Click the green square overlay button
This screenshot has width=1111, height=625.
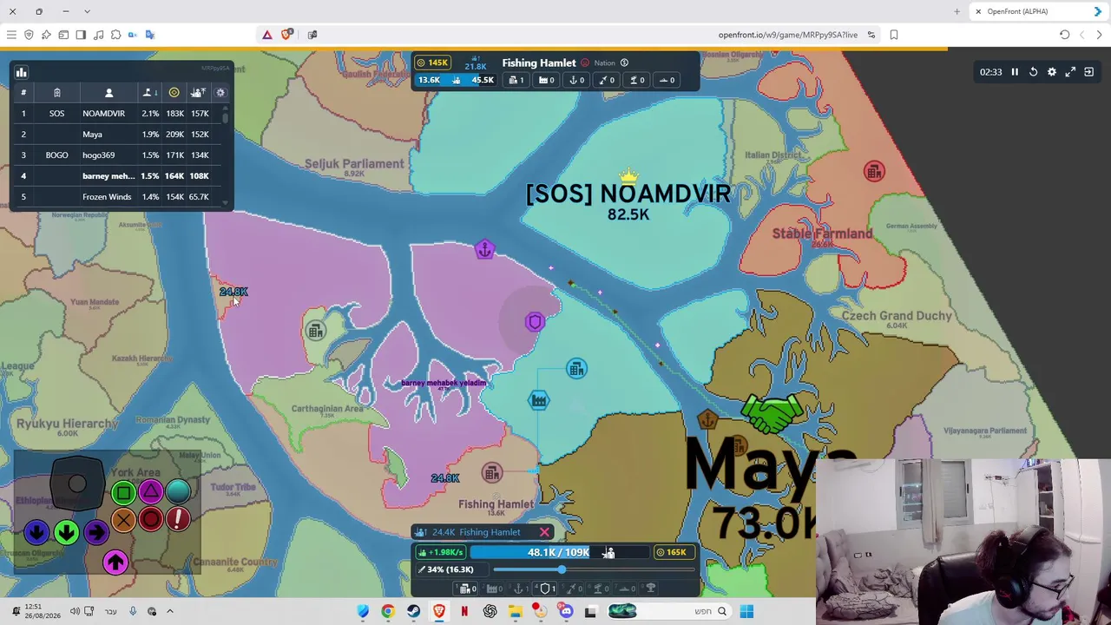click(x=123, y=493)
